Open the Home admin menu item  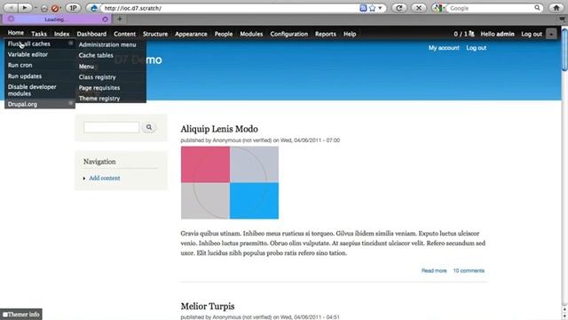click(16, 33)
